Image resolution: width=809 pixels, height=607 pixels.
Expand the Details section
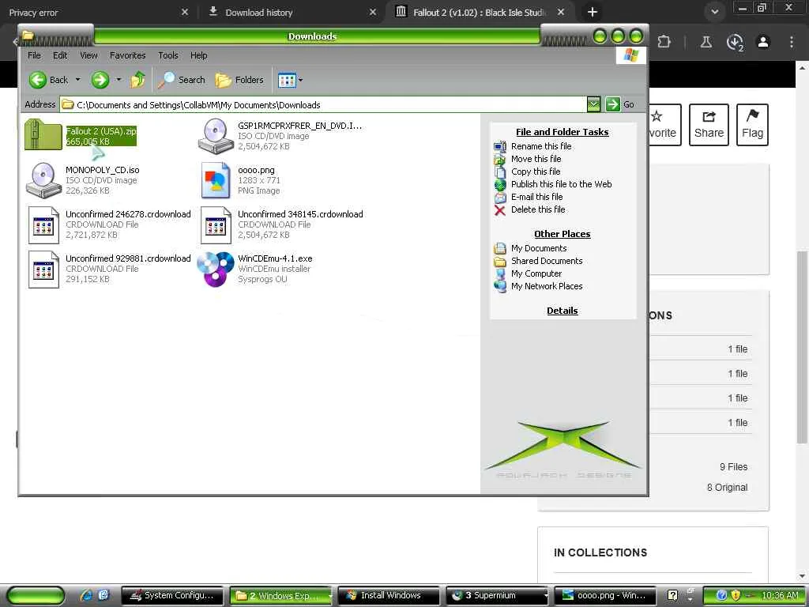[563, 311]
